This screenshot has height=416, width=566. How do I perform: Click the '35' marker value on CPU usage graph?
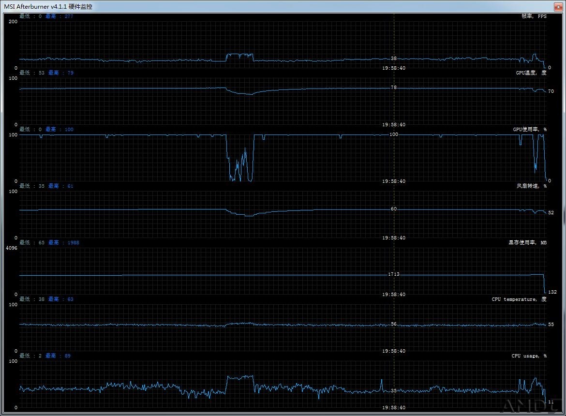point(394,391)
